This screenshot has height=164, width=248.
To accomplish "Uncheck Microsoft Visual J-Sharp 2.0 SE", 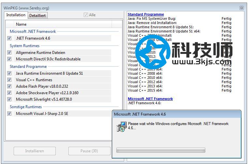I will coord(9,113).
